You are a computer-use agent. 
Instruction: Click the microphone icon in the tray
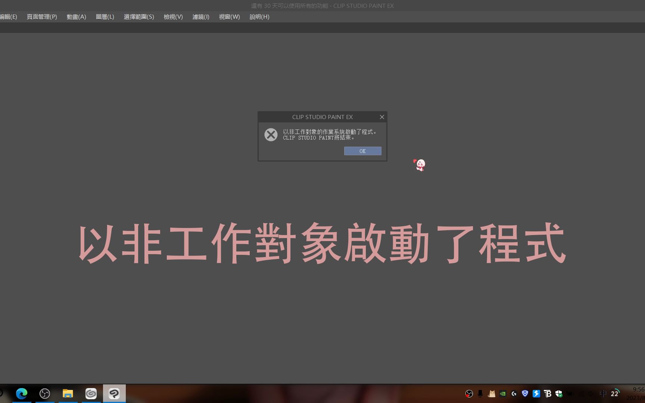click(480, 394)
